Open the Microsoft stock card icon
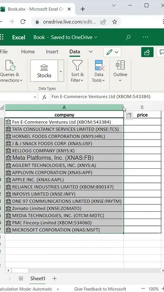This screenshot has height=292, width=164. [8, 230]
